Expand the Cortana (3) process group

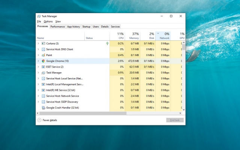(x=38, y=43)
